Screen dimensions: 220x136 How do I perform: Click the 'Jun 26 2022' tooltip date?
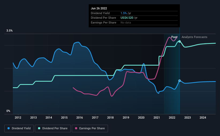(x=99, y=8)
